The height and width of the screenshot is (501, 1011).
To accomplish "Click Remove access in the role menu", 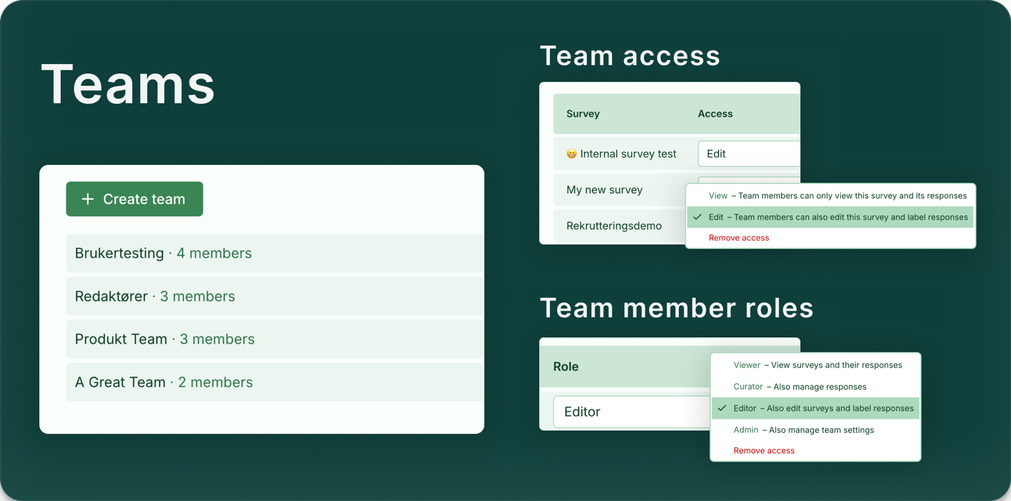I will (764, 450).
